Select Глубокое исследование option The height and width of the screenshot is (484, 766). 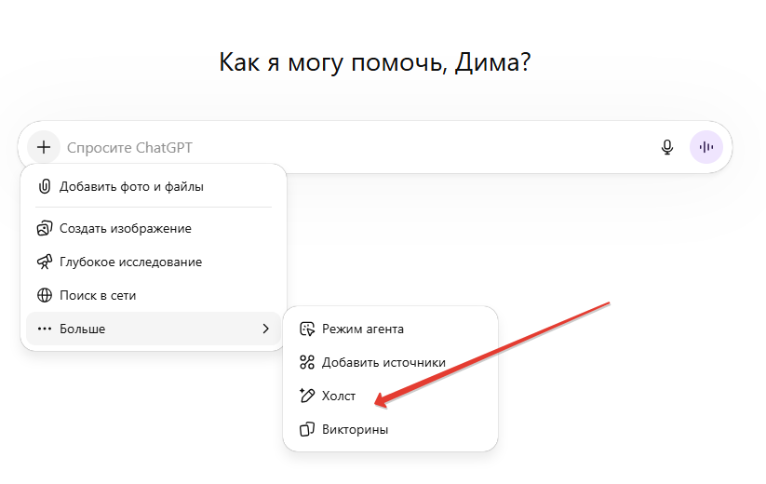tap(154, 262)
